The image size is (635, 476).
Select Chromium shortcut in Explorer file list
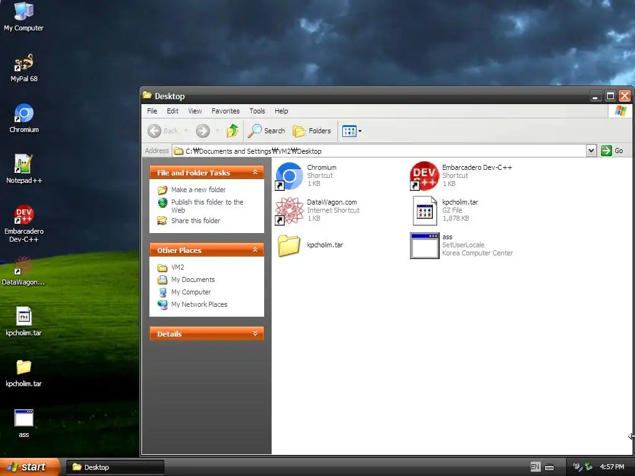(307, 175)
